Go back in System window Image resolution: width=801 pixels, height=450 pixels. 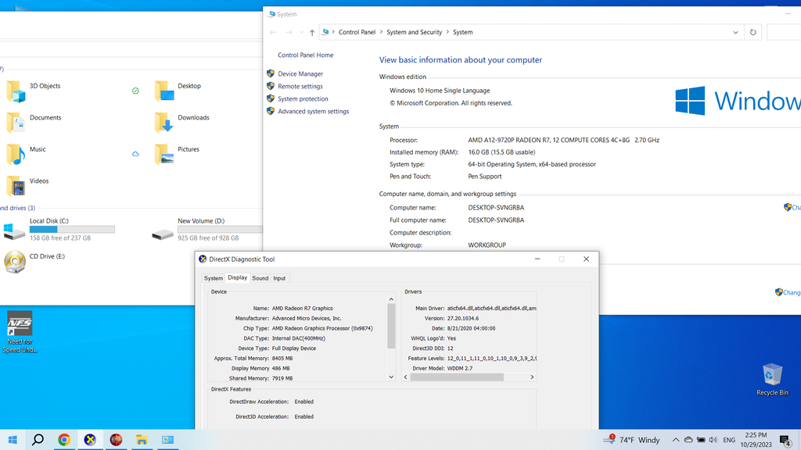pyautogui.click(x=273, y=32)
